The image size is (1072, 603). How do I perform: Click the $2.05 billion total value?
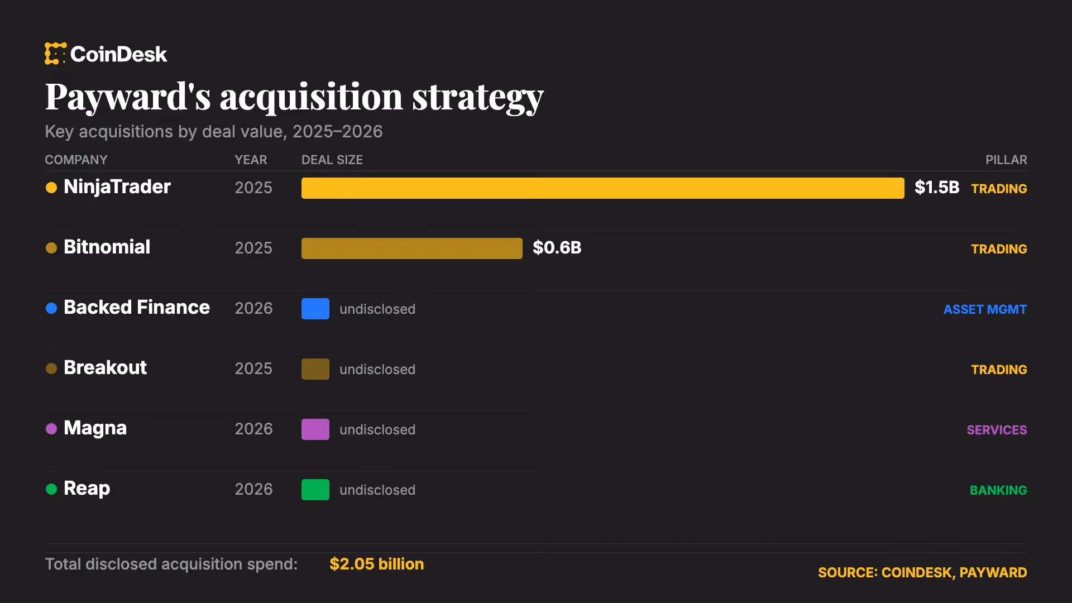(377, 564)
